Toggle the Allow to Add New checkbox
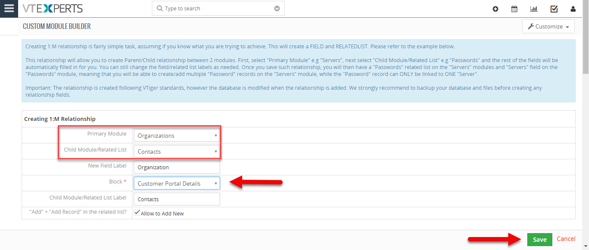Image resolution: width=589 pixels, height=250 pixels. [x=137, y=213]
